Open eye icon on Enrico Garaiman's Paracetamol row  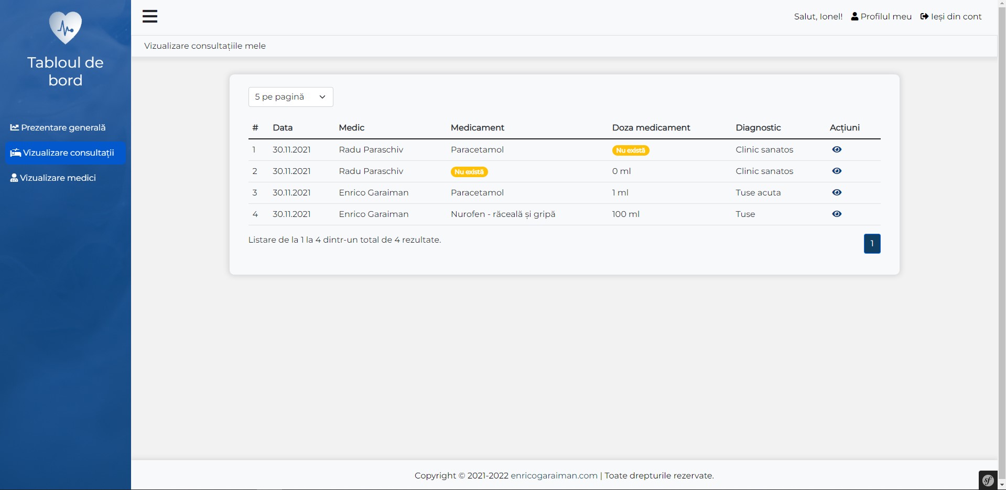click(836, 192)
